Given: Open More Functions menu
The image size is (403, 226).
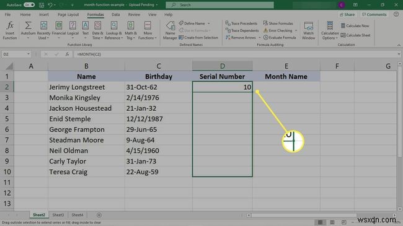Looking at the screenshot, I should click(148, 30).
